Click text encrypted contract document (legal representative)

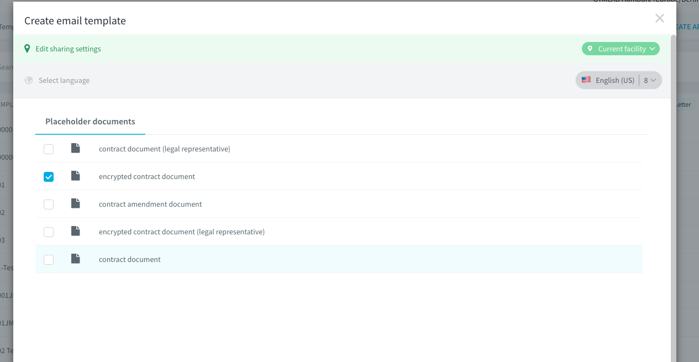[182, 232]
